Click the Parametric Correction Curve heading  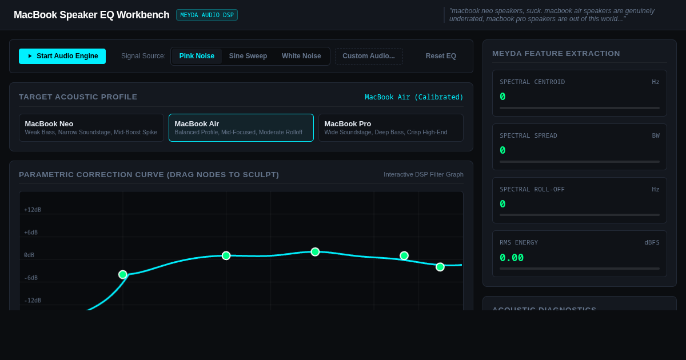(x=149, y=174)
